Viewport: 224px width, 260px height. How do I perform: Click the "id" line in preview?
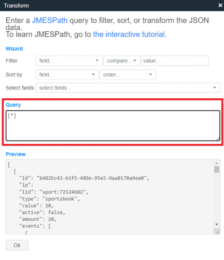[x=84, y=178]
